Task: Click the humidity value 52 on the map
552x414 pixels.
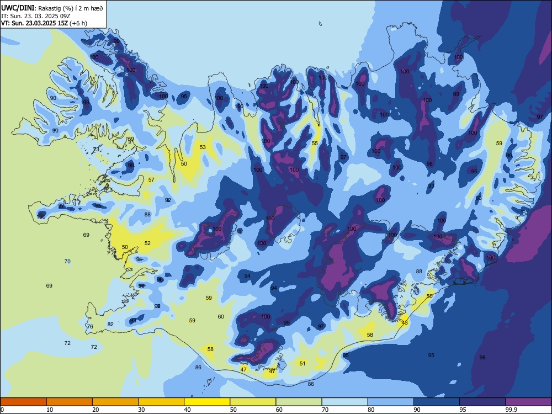Action: point(147,243)
